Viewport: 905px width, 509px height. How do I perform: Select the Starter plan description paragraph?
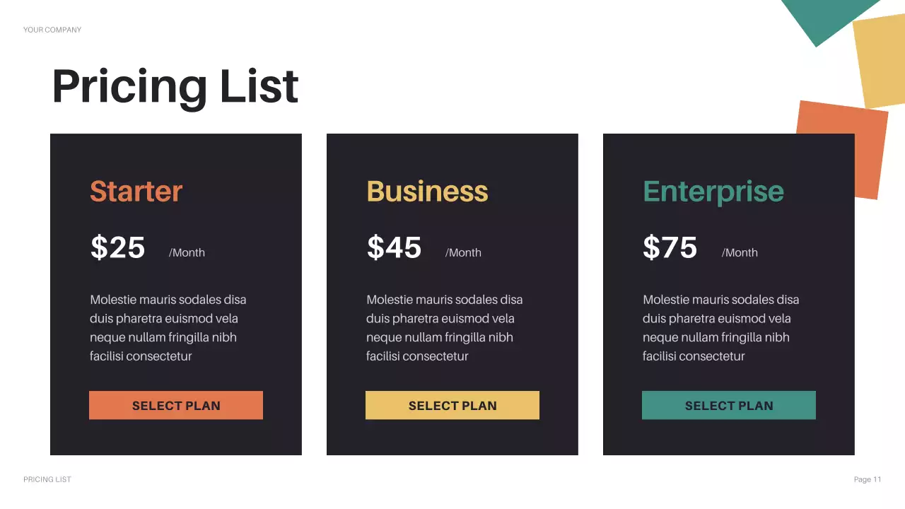(168, 328)
